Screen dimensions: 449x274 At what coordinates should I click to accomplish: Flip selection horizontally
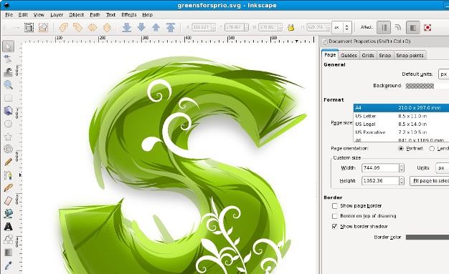point(93,27)
